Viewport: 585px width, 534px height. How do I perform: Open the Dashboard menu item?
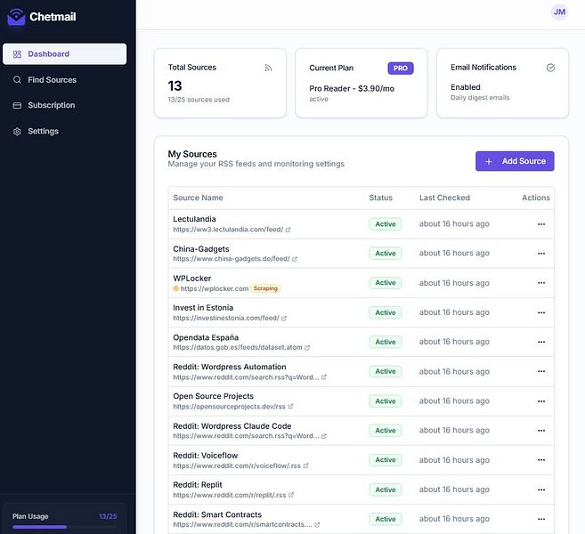[x=64, y=54]
